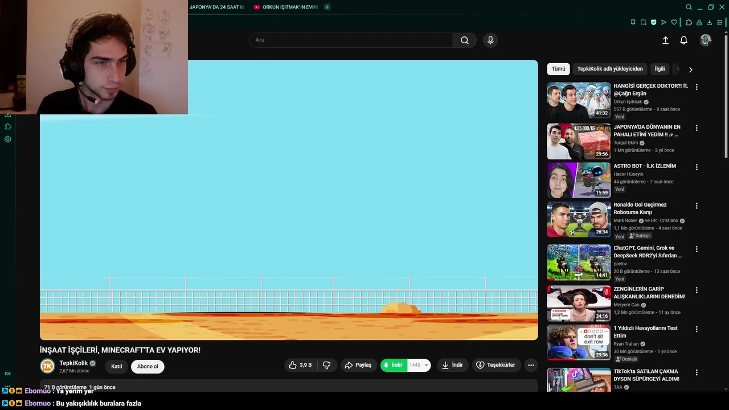This screenshot has height=410, width=729.
Task: Activate voice search microphone
Action: point(490,40)
